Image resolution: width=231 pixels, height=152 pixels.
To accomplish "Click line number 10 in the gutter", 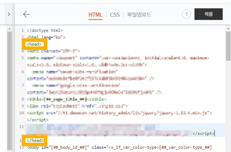I will click(21, 113).
